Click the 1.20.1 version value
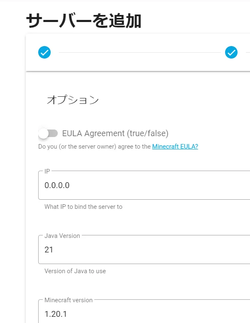Viewport: 250px width, 323px height. pos(56,314)
